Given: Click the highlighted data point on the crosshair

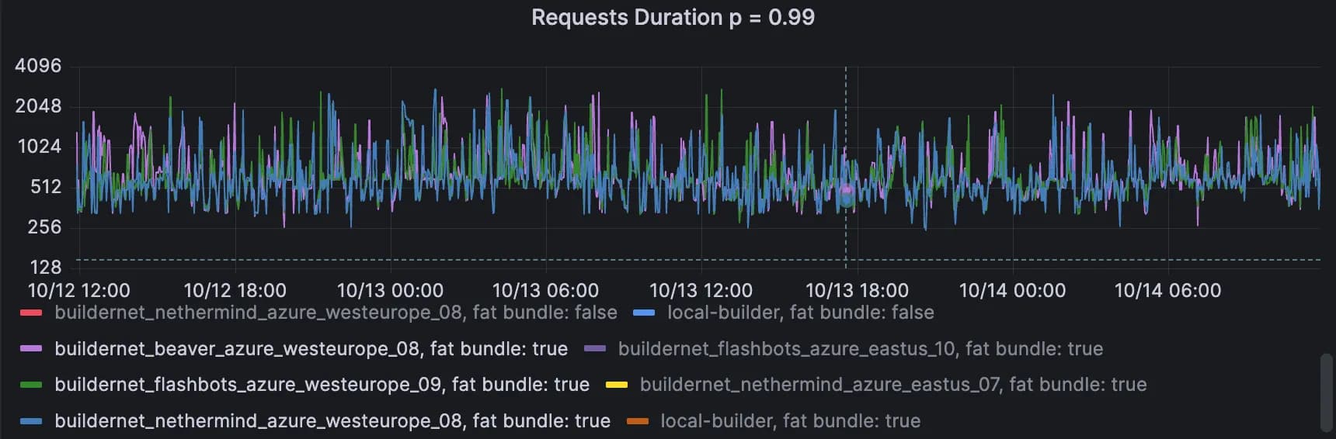Looking at the screenshot, I should click(846, 190).
